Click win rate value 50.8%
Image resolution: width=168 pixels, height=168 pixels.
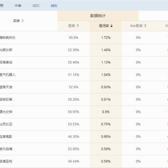[x=73, y=38]
